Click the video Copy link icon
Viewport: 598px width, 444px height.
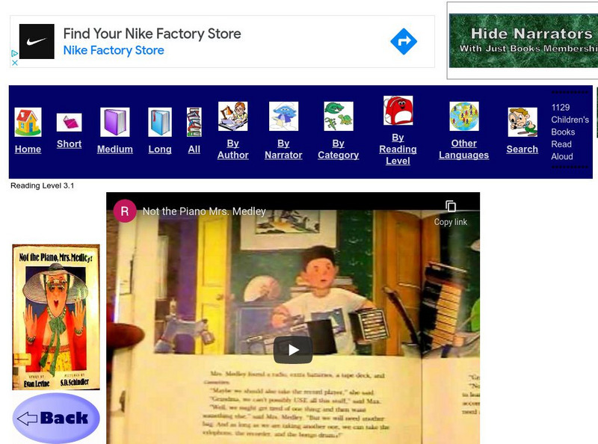451,206
